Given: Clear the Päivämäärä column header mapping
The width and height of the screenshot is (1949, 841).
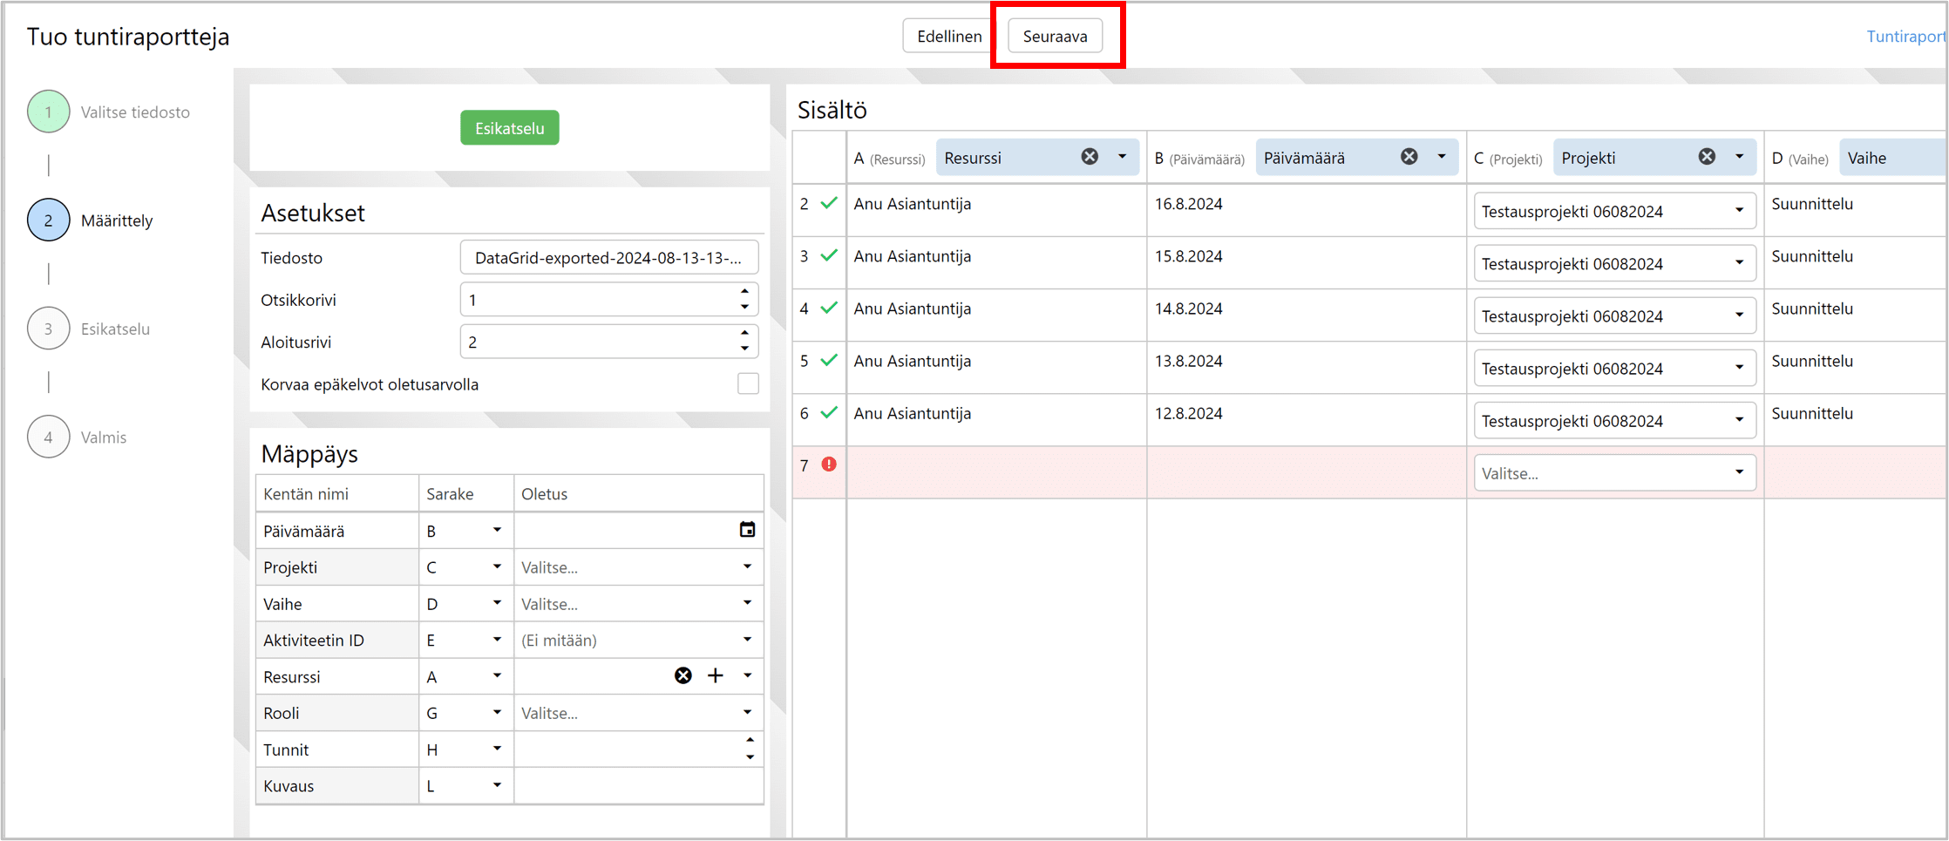Looking at the screenshot, I should coord(1409,157).
